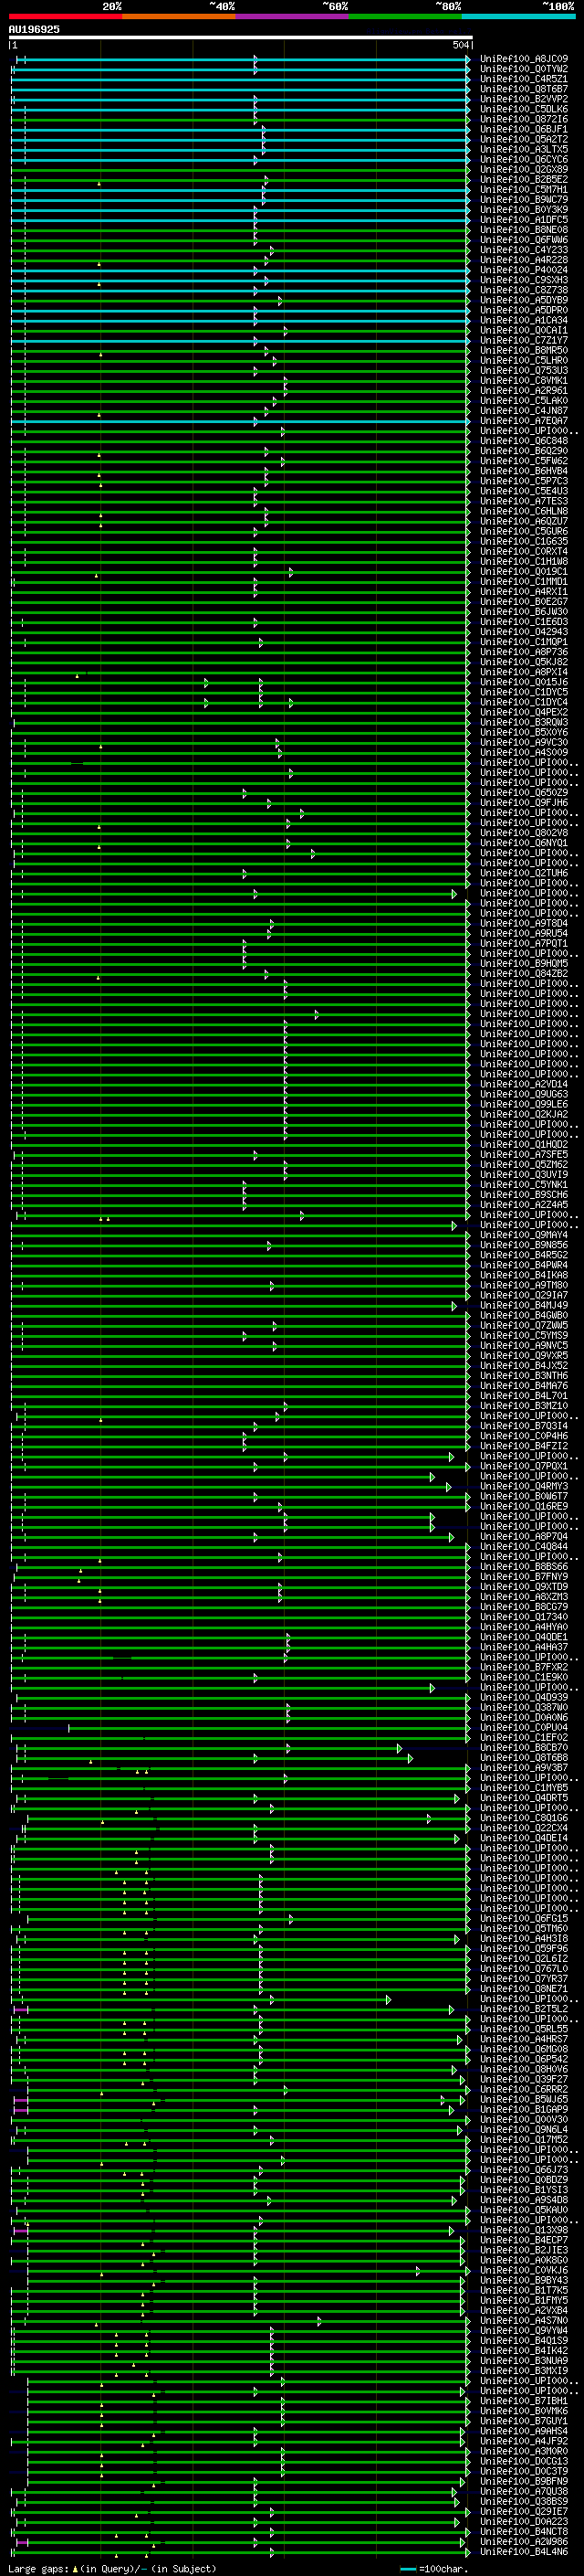Select the label UniRef100_B9N856
This screenshot has height=2576, width=584.
(523, 1245)
